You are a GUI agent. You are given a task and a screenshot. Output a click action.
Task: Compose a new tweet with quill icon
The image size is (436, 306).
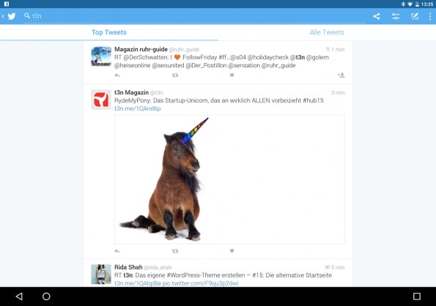[x=415, y=16]
